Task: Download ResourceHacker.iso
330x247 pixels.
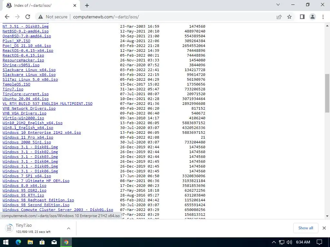Action: point(23,60)
